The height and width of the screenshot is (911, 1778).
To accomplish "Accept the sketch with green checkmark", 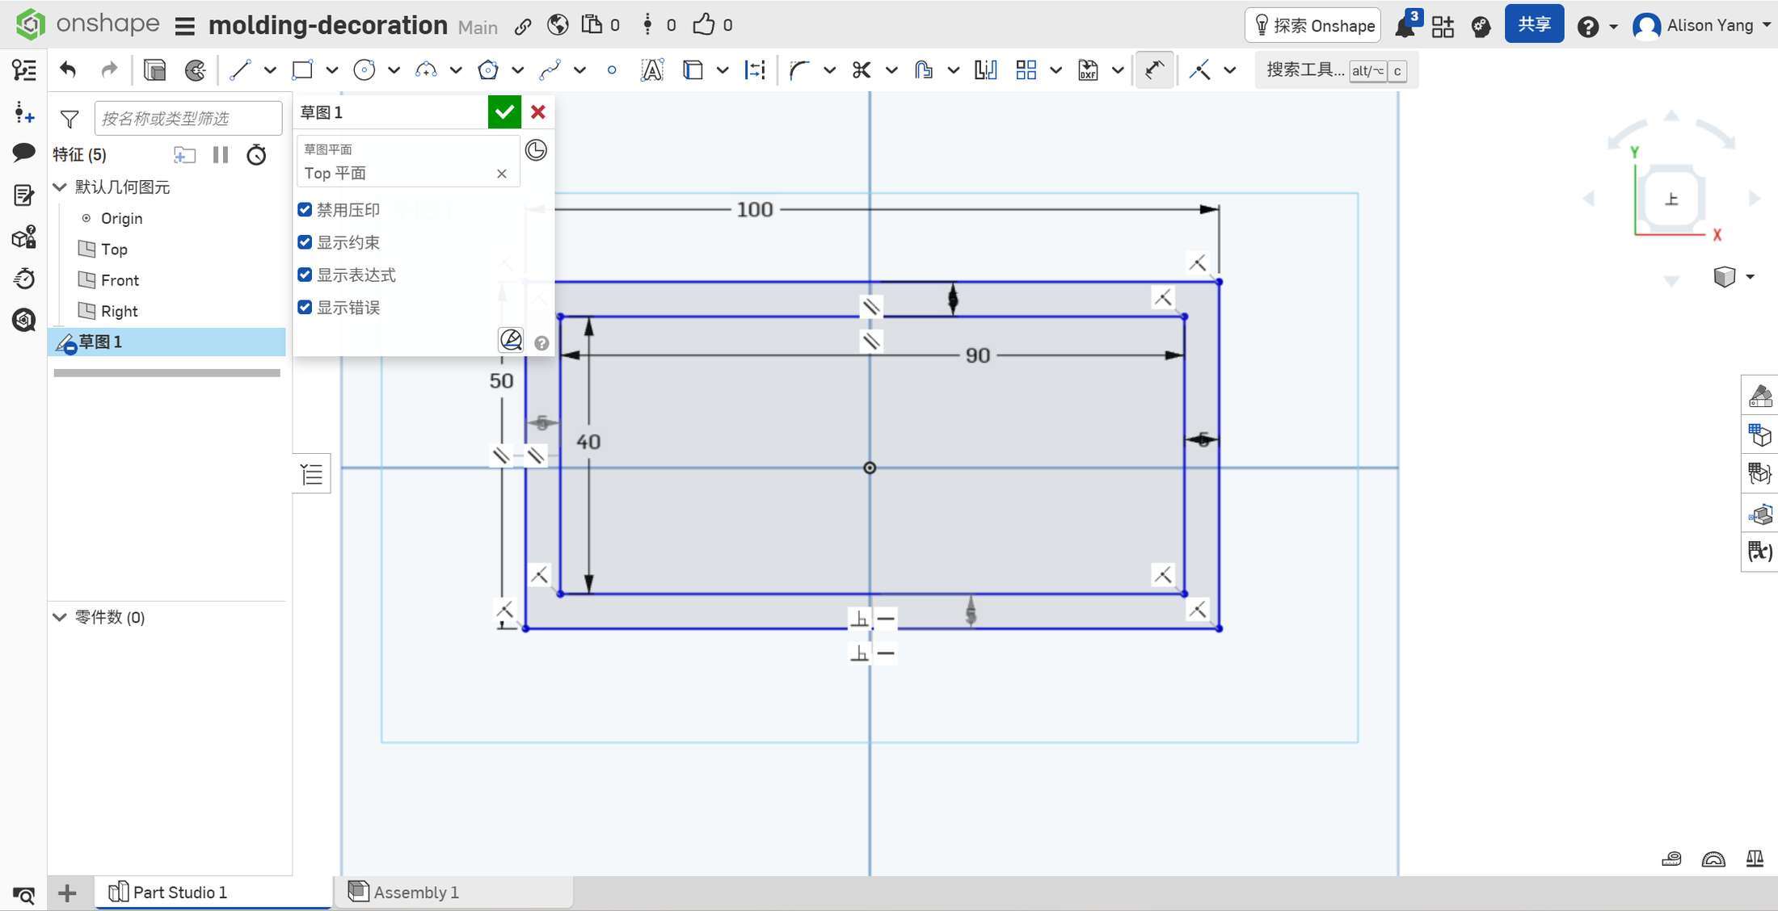I will pyautogui.click(x=504, y=112).
